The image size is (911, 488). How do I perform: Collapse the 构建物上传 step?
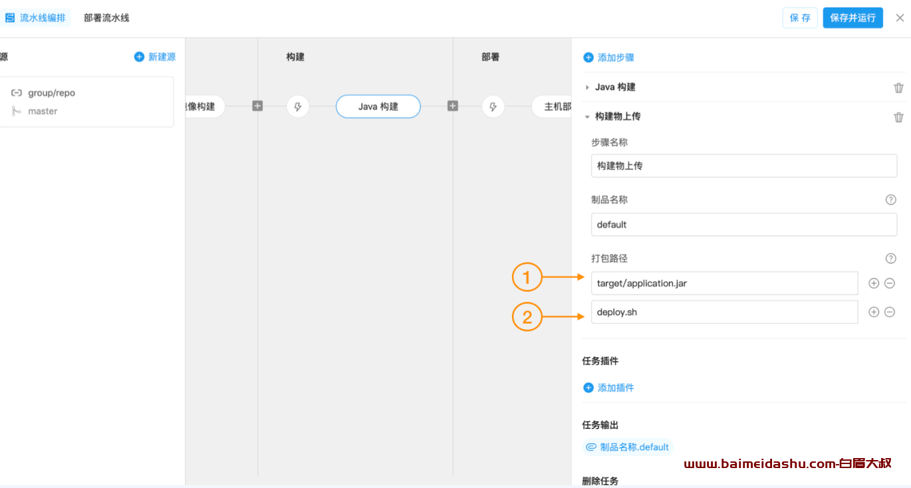[x=587, y=116]
